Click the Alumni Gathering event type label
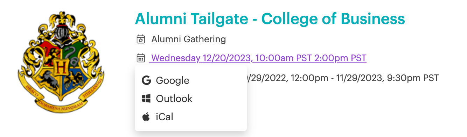 coord(189,39)
